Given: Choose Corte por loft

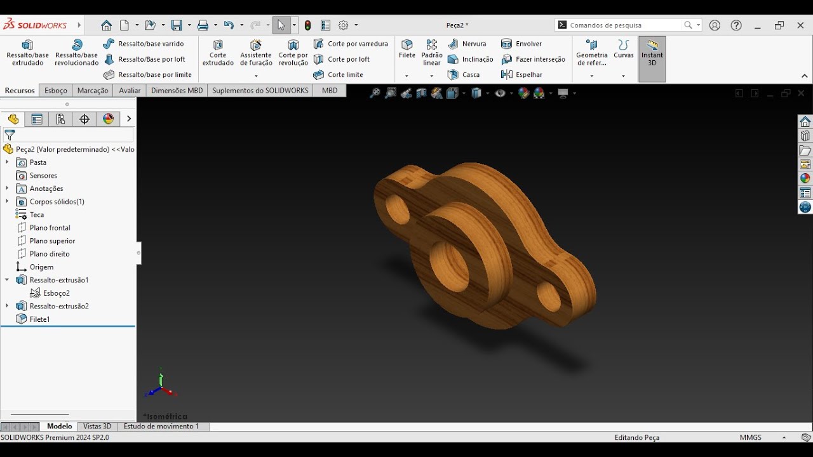Looking at the screenshot, I should (x=342, y=59).
